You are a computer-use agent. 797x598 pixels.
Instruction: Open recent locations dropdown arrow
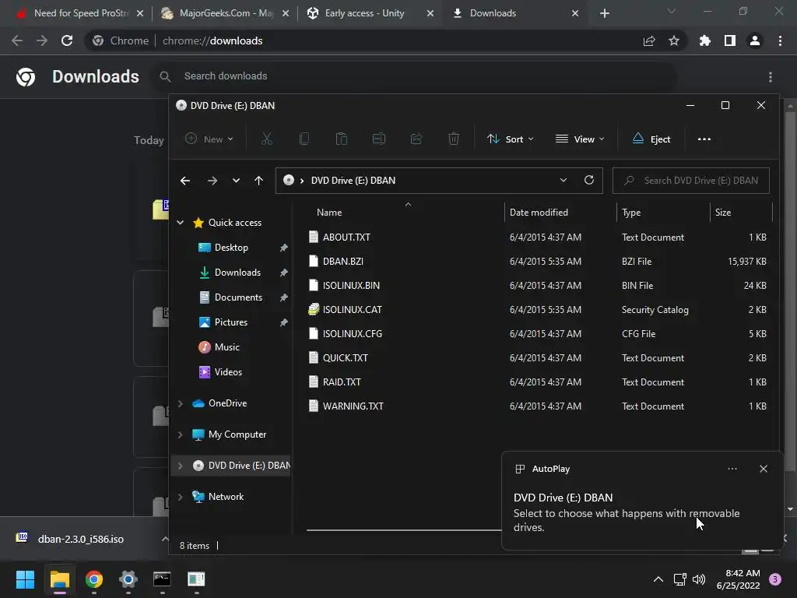point(236,181)
